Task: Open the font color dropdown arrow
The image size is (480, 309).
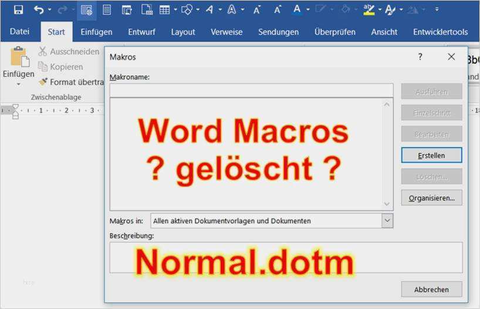Action: (x=308, y=10)
